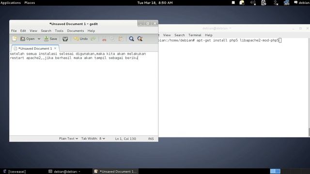Open the Places menu in top panel
The height and width of the screenshot is (174, 310).
coord(30,3)
